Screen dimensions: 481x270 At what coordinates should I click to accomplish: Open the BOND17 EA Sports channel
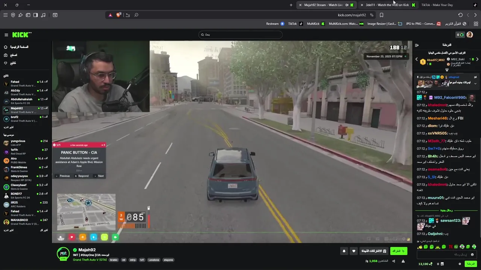pyautogui.click(x=26, y=195)
